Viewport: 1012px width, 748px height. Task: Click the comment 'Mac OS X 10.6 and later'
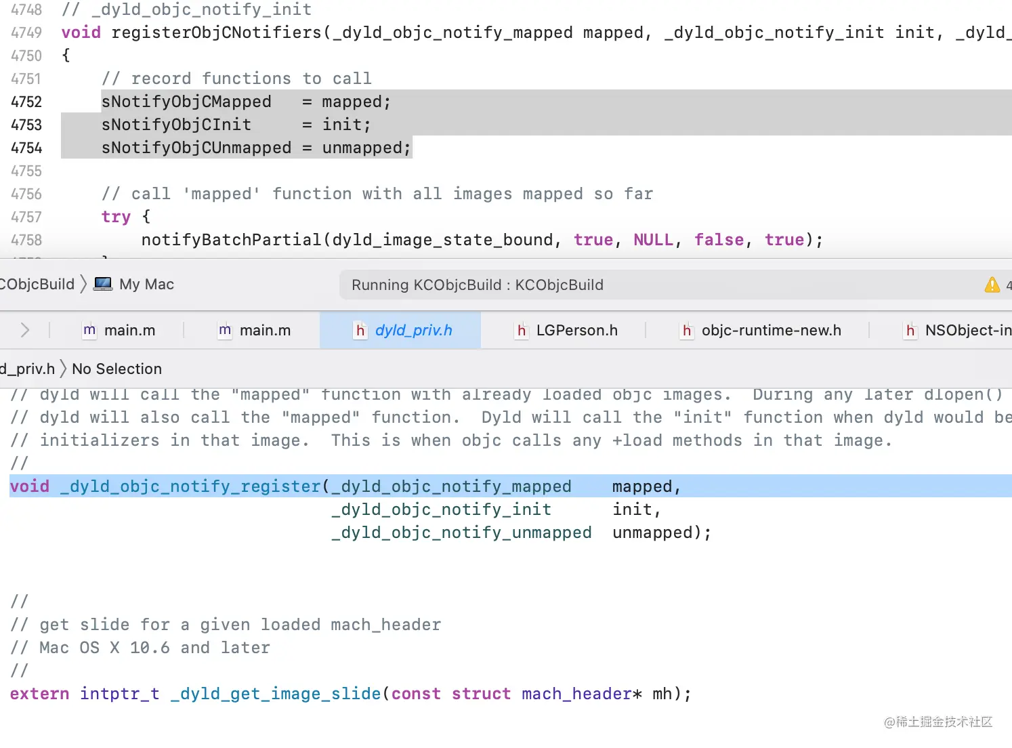[x=140, y=648]
